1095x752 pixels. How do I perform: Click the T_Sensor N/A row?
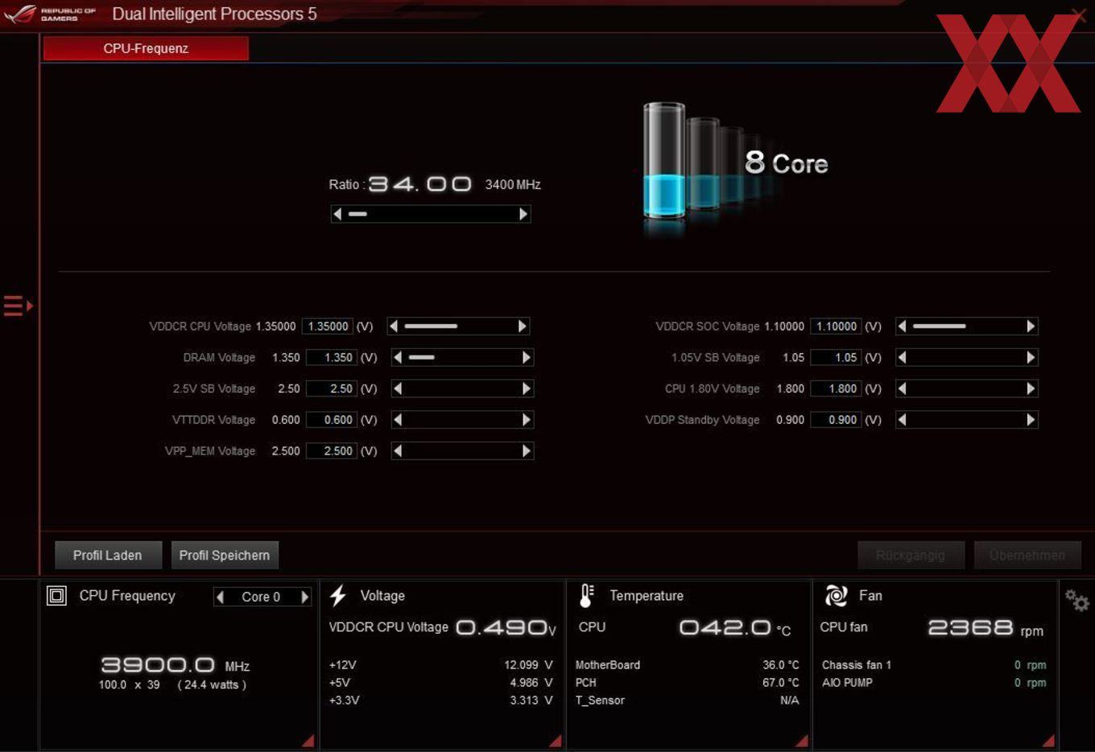tap(687, 701)
